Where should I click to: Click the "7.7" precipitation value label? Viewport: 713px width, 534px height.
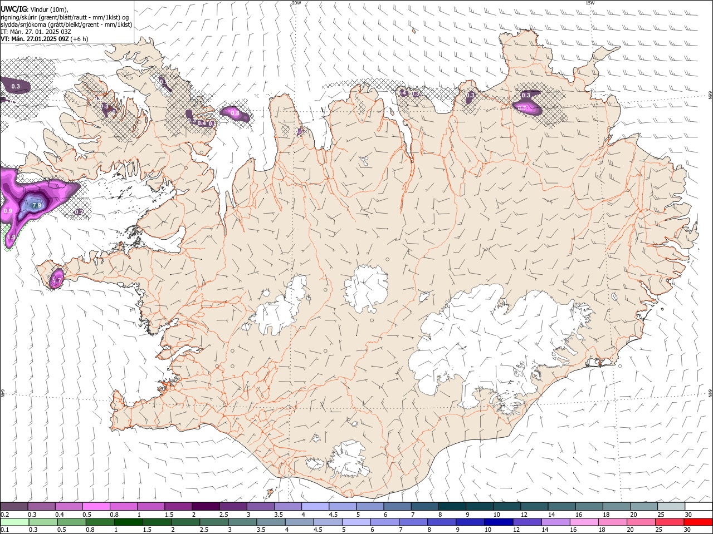[56, 281]
